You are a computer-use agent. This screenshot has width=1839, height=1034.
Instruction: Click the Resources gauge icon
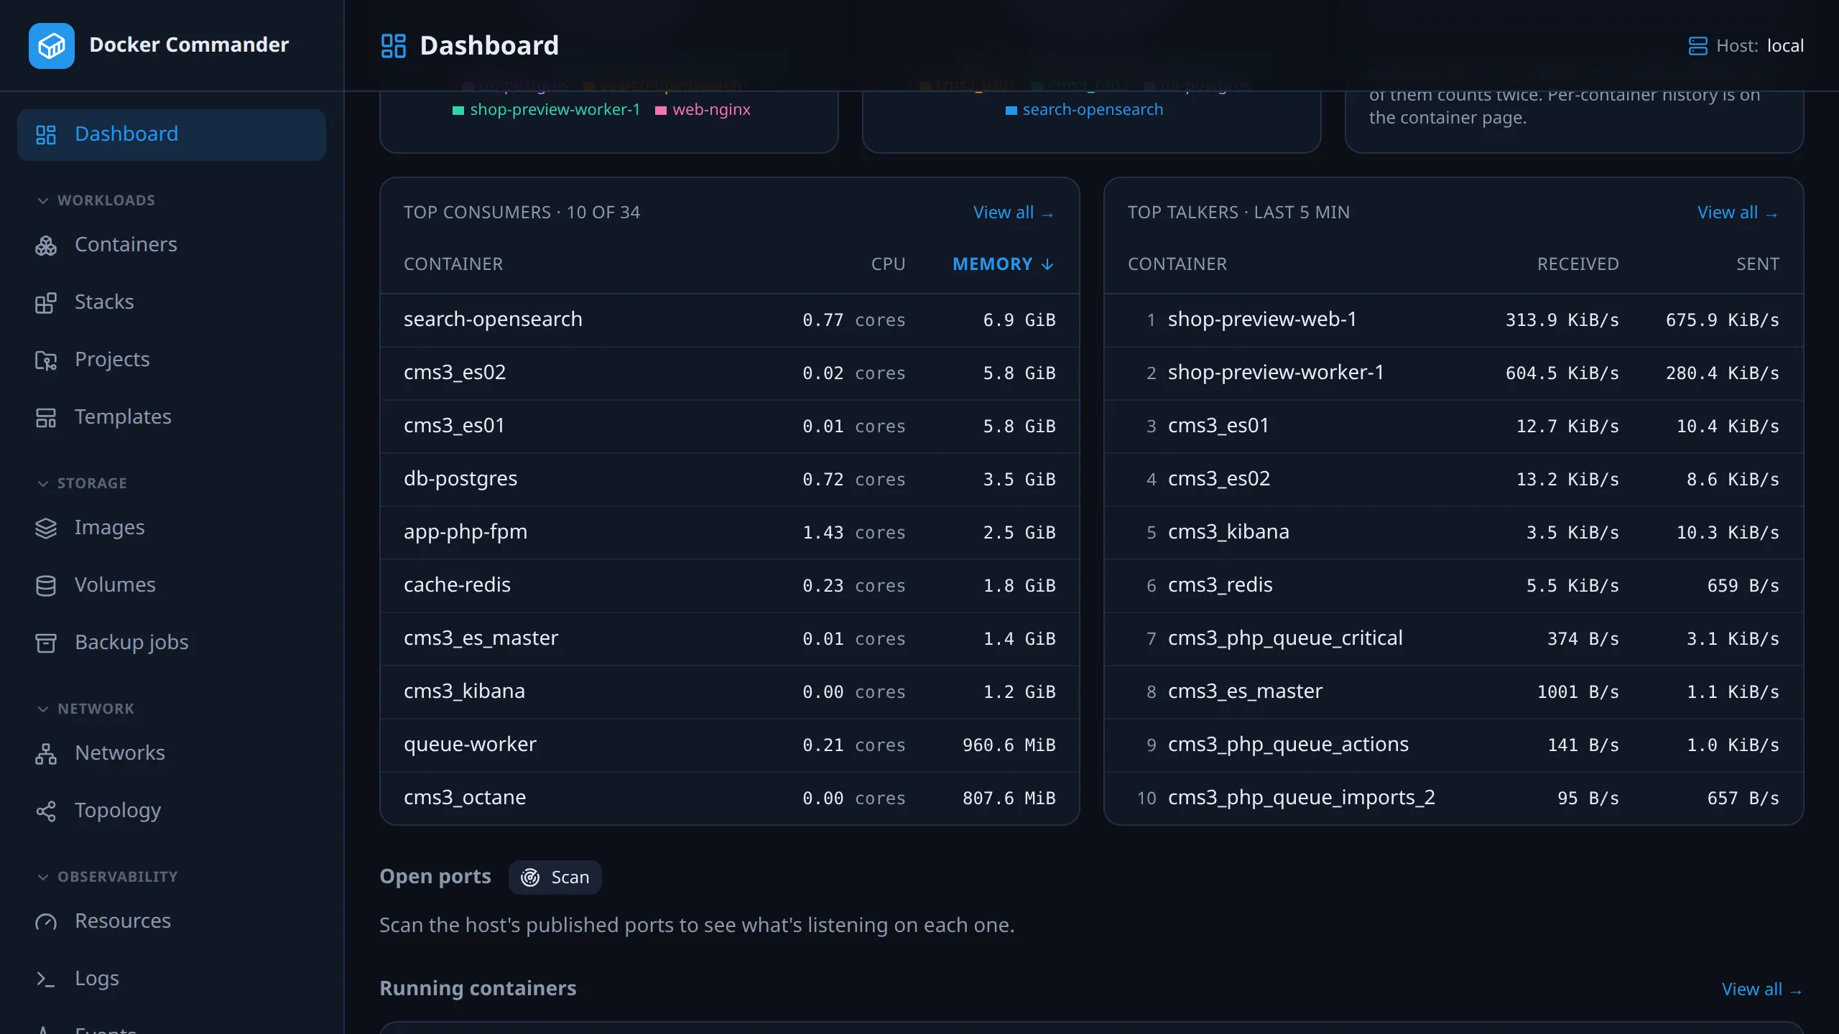click(x=46, y=921)
